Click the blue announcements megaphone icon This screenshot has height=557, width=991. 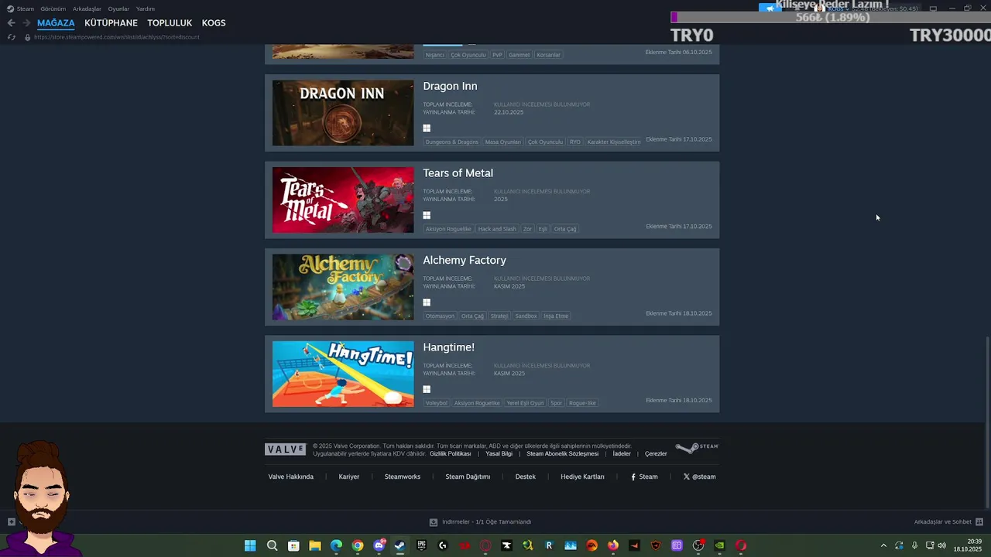770,9
